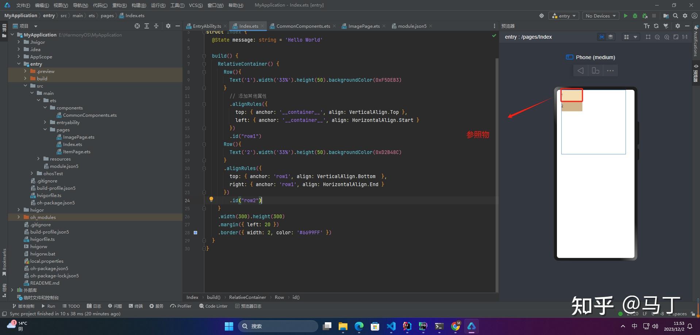The width and height of the screenshot is (700, 335).
Task: Open the No Devices dropdown
Action: point(600,16)
